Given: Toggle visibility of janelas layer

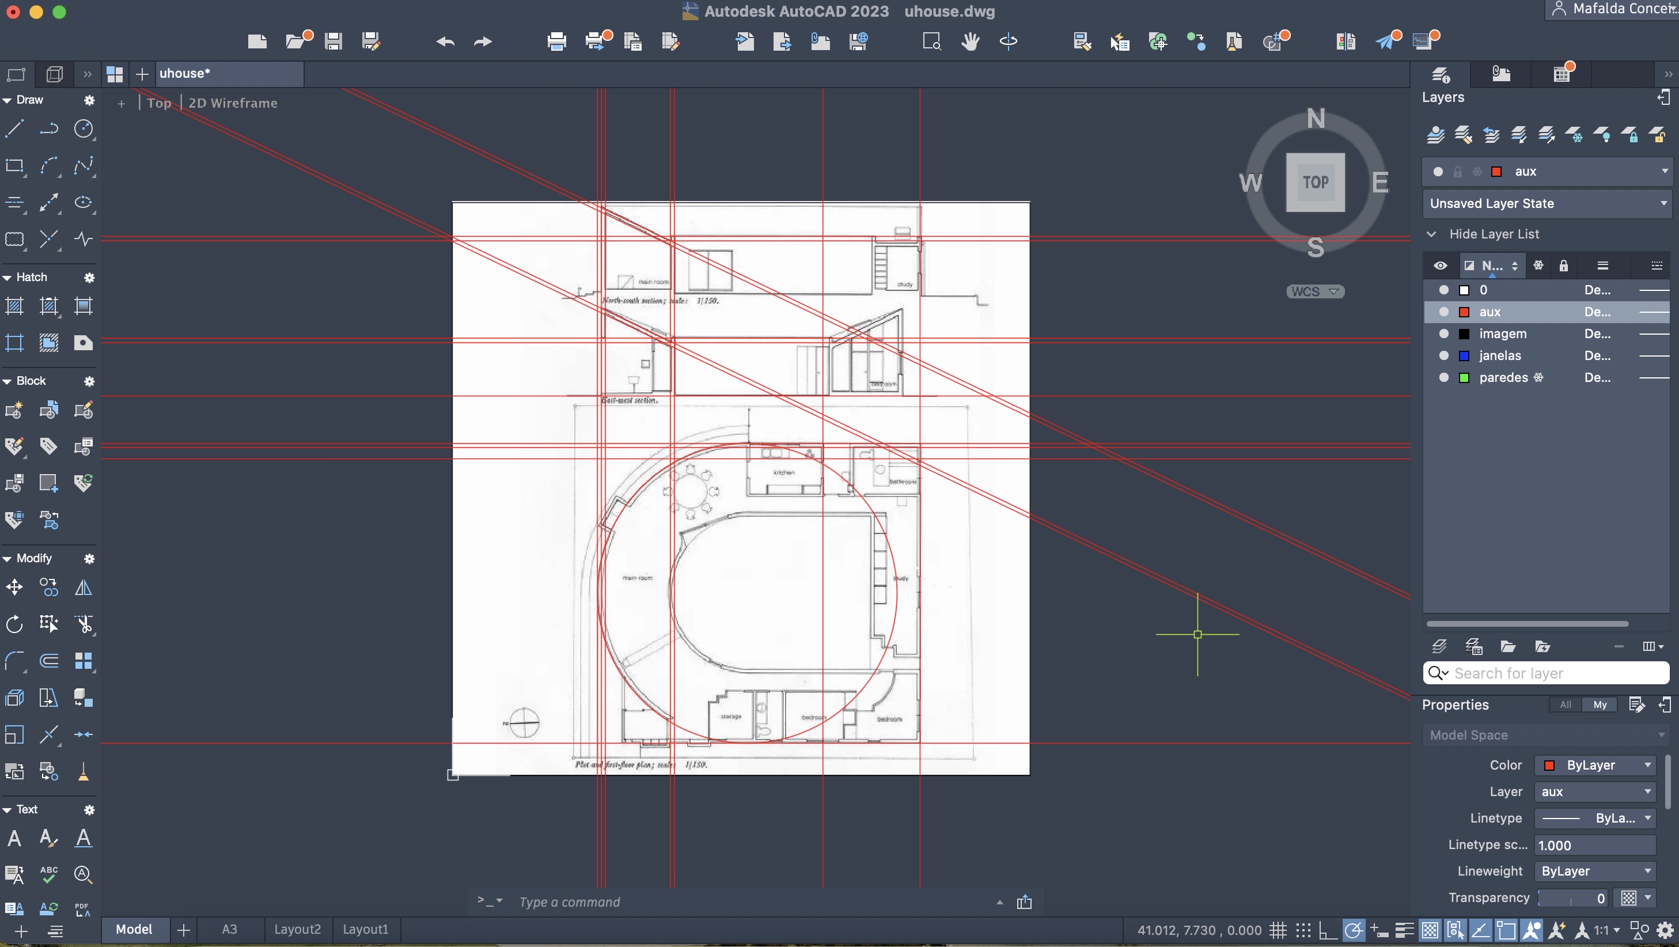Looking at the screenshot, I should [x=1443, y=356].
